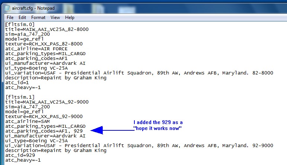Image resolution: width=287 pixels, height=165 pixels.
Task: Click atc_parking_types=MIL_CARGO line under fltsim.0
Action: coord(45,54)
